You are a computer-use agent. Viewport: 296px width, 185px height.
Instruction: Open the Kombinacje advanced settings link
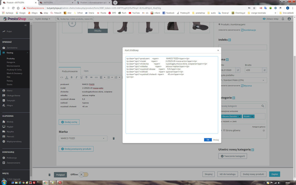[248, 30]
